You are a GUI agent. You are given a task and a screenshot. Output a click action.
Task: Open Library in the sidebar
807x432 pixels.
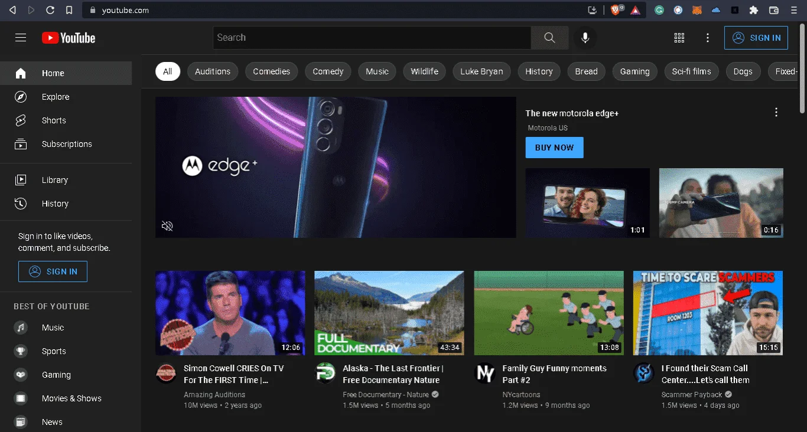(x=66, y=180)
